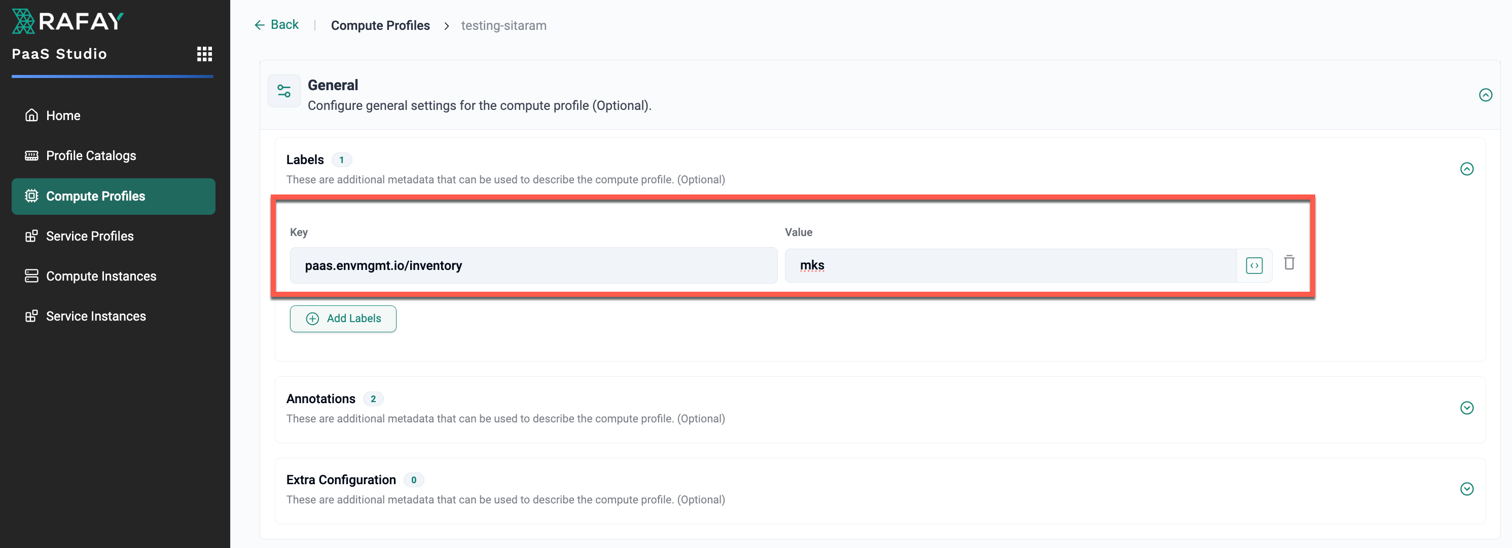
Task: Click the Add Labels button
Action: 343,318
